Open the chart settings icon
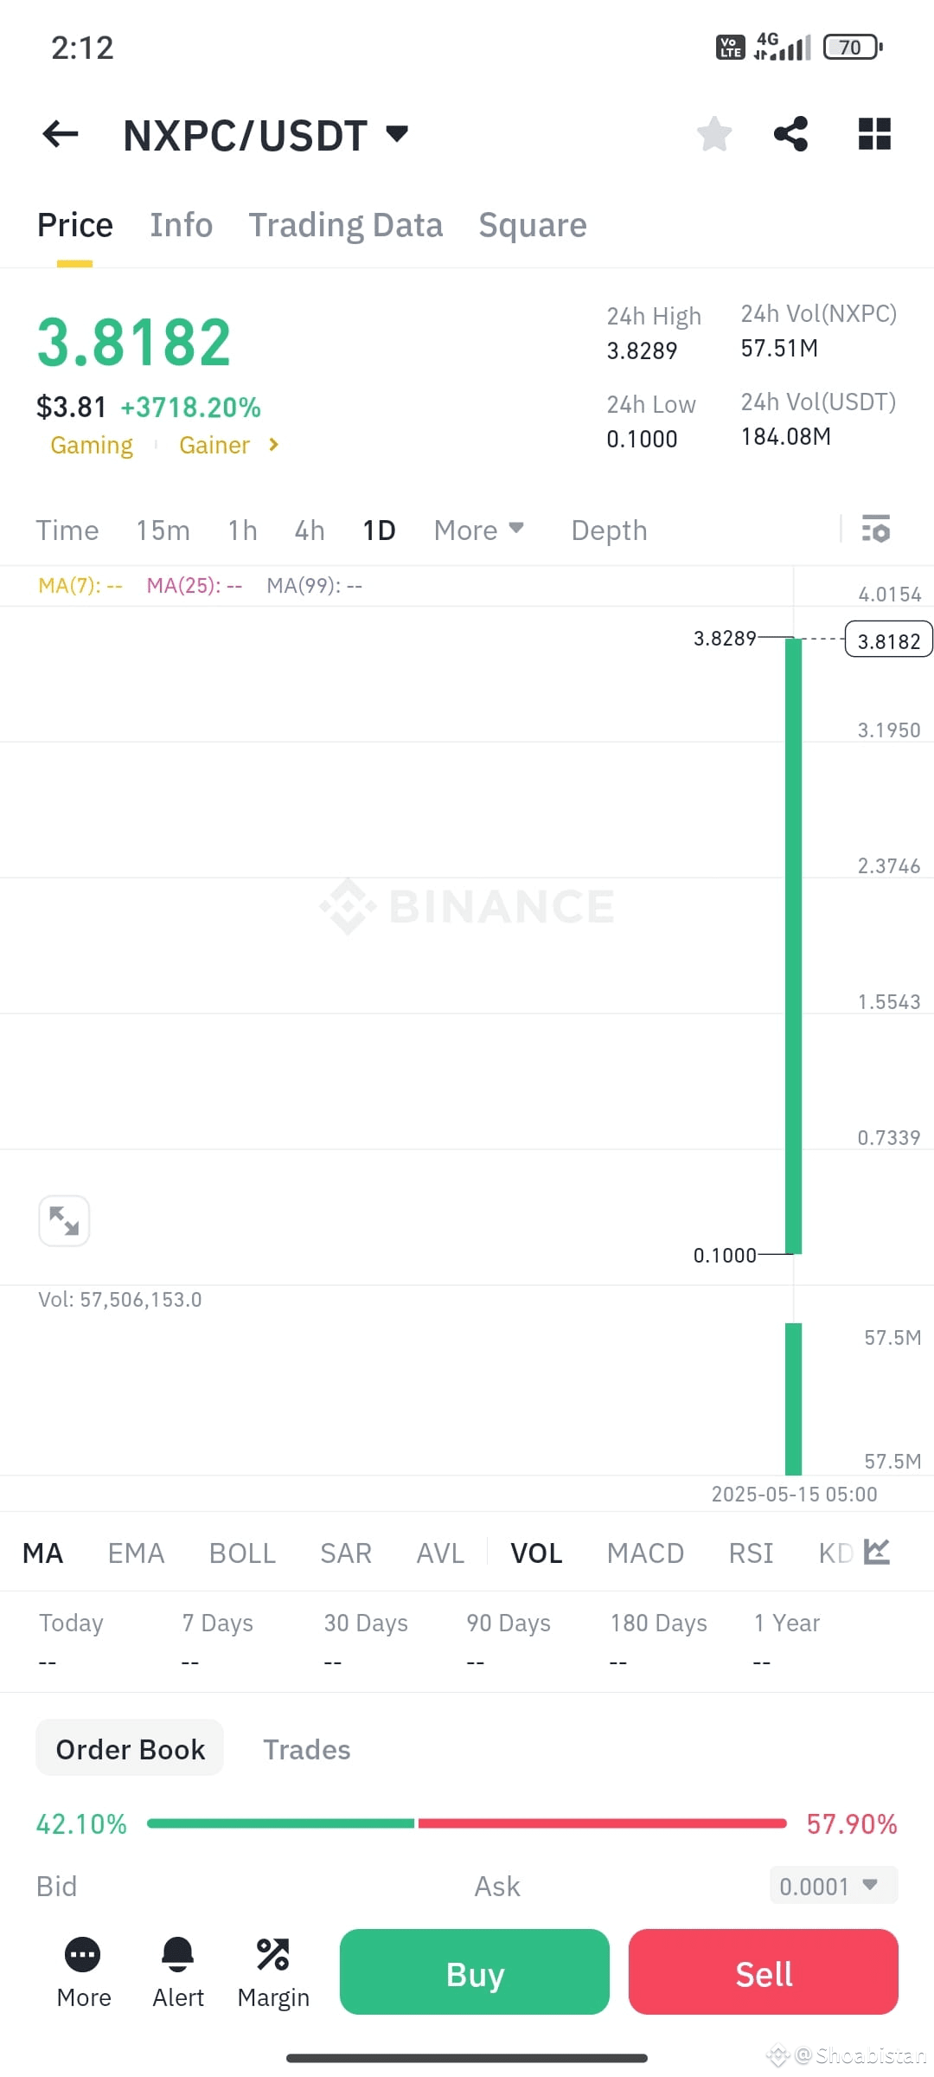Image resolution: width=934 pixels, height=2077 pixels. click(x=876, y=529)
